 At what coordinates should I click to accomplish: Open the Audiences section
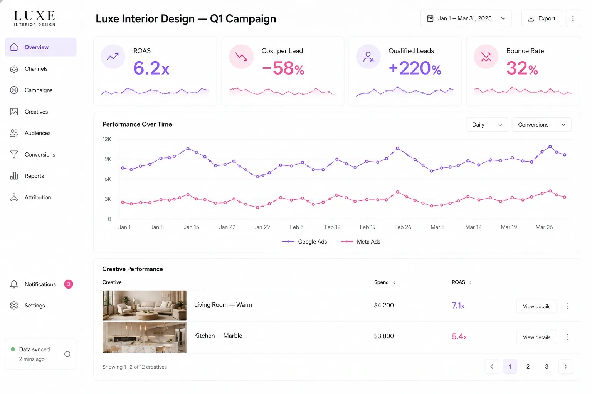pos(41,133)
